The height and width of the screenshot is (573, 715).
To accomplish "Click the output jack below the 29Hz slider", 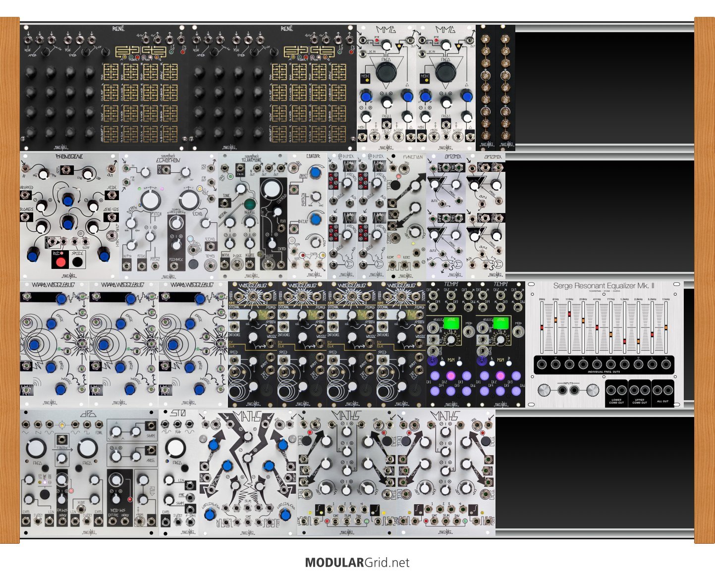I will click(542, 365).
